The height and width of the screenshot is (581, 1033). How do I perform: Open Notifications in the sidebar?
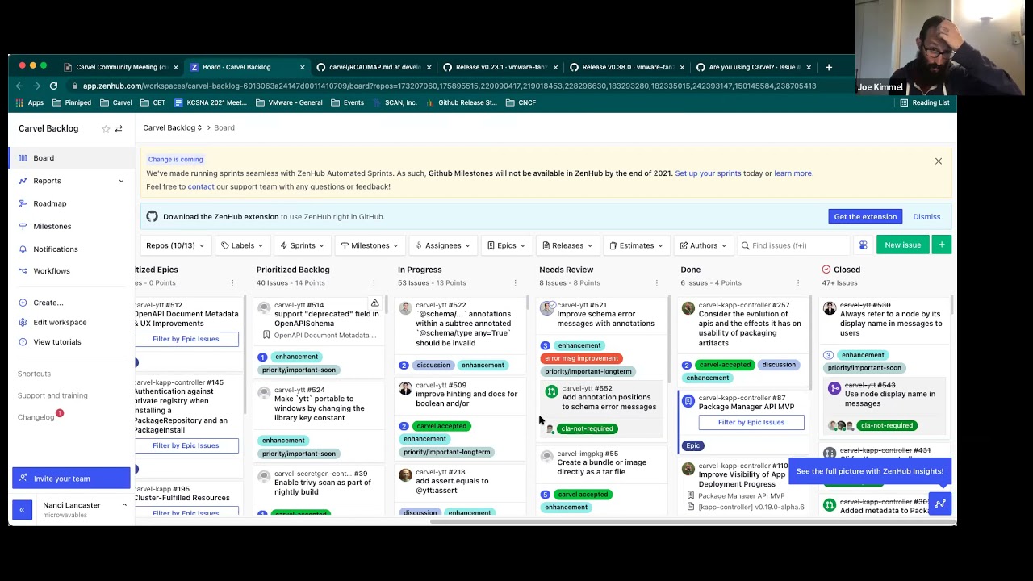(x=56, y=249)
